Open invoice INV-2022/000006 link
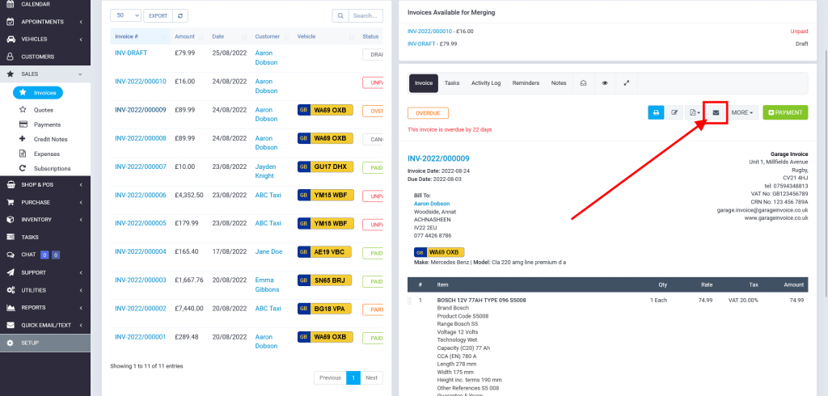 [x=140, y=195]
